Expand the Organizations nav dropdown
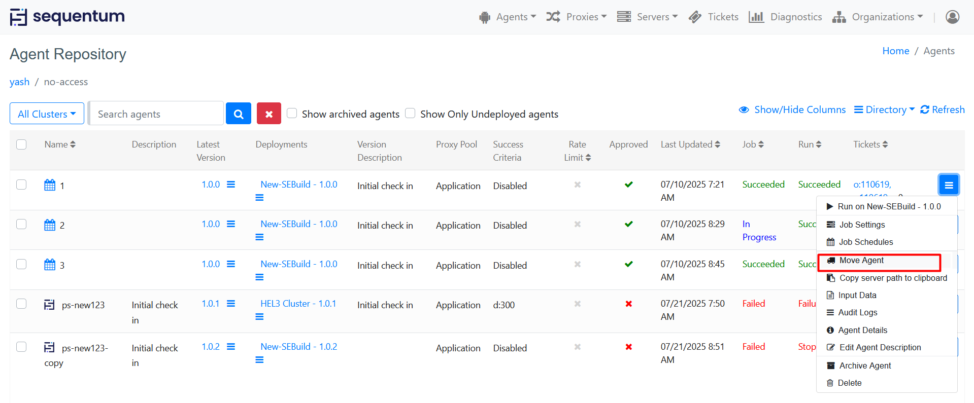974x403 pixels. pyautogui.click(x=878, y=17)
